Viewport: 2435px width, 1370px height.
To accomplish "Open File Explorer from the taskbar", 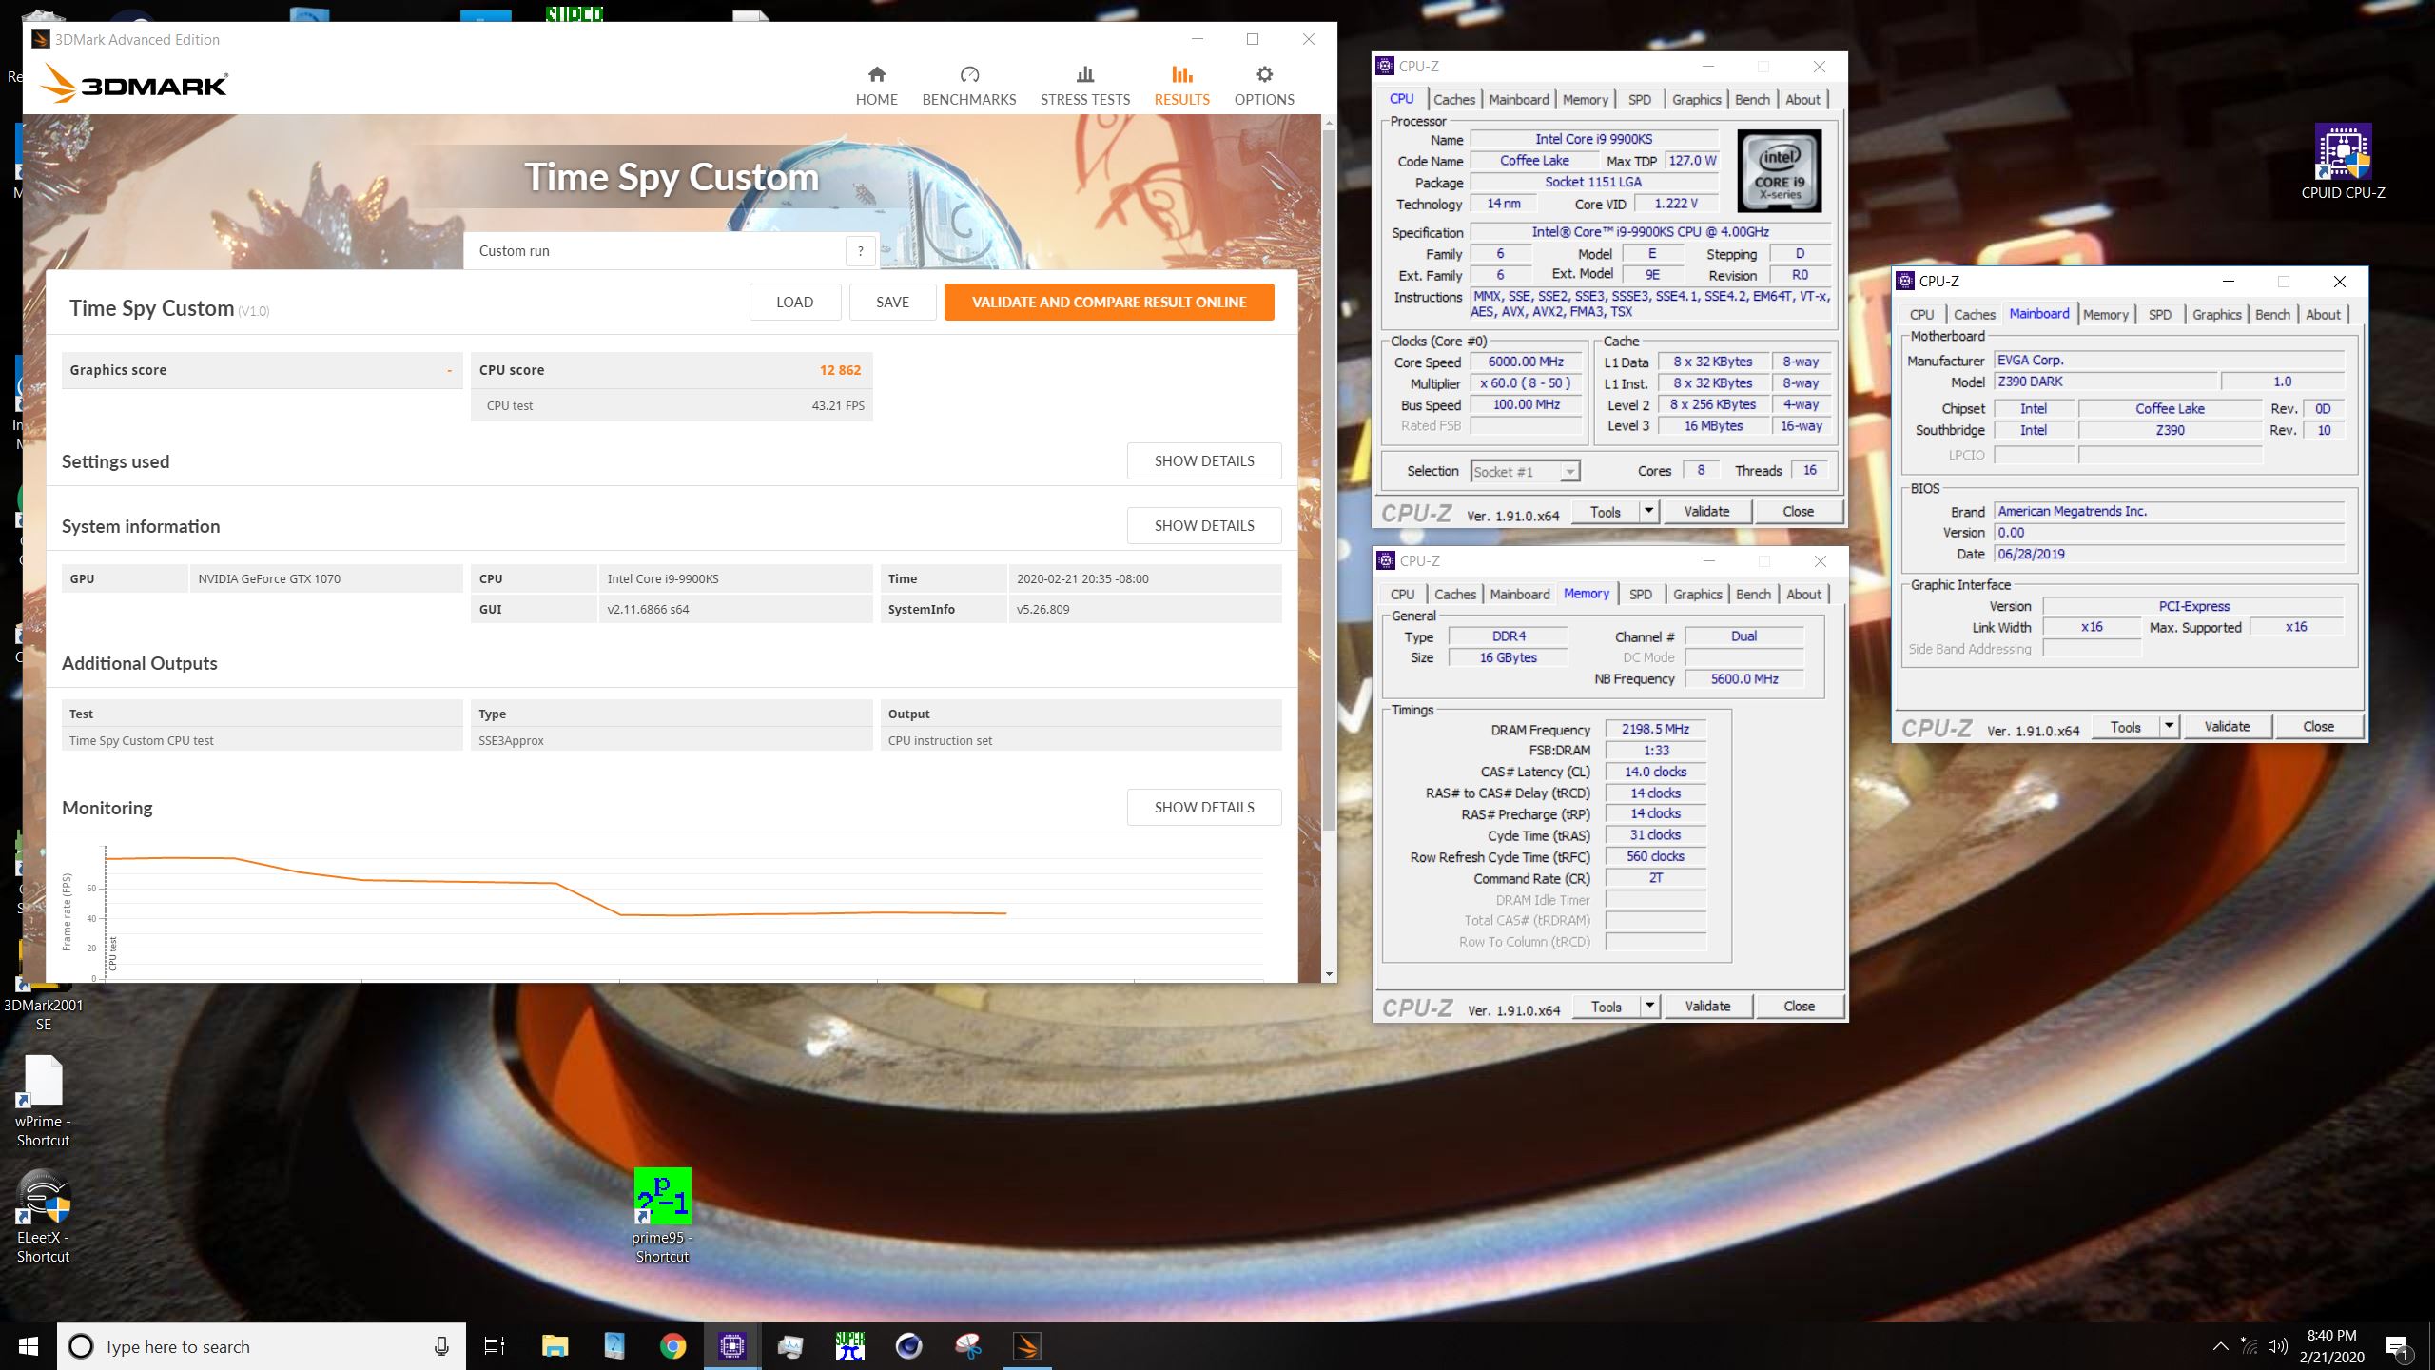I will [555, 1346].
